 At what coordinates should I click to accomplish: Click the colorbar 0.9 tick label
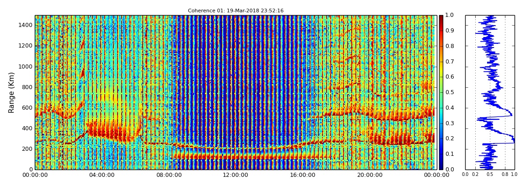449,31
